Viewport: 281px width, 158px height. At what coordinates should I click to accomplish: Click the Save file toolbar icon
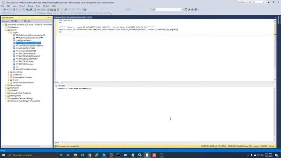(x=27, y=10)
